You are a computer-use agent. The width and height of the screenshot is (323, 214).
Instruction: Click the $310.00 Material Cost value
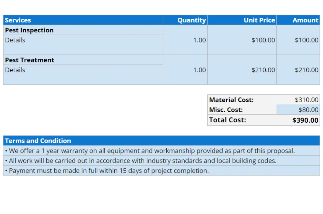click(307, 100)
